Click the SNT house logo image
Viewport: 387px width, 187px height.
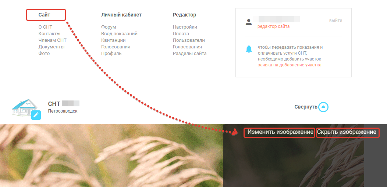24,107
